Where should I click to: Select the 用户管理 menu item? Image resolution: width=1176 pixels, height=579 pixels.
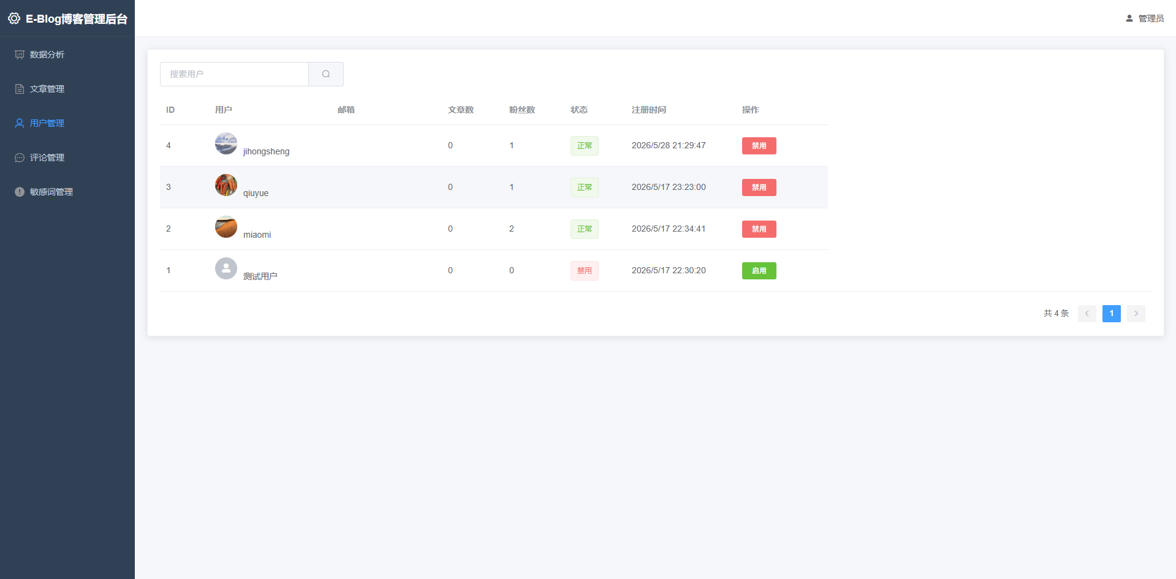pos(67,123)
